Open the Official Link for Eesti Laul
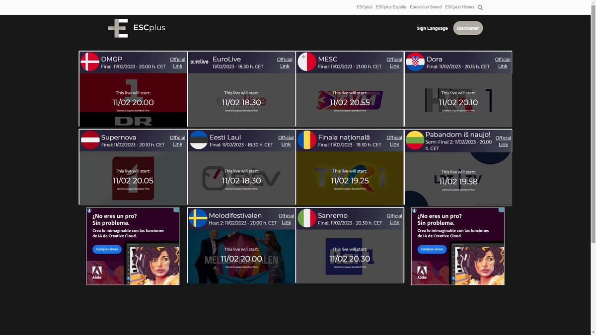596x335 pixels. tap(286, 141)
